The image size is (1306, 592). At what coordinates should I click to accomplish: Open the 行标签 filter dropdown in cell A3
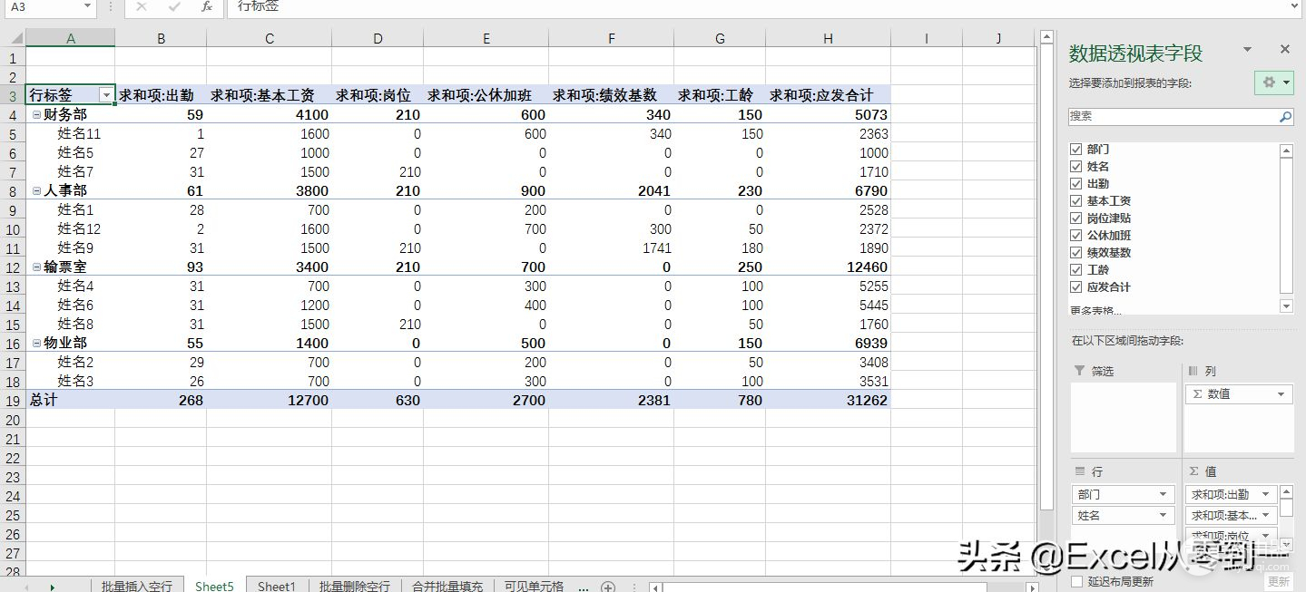(x=106, y=95)
